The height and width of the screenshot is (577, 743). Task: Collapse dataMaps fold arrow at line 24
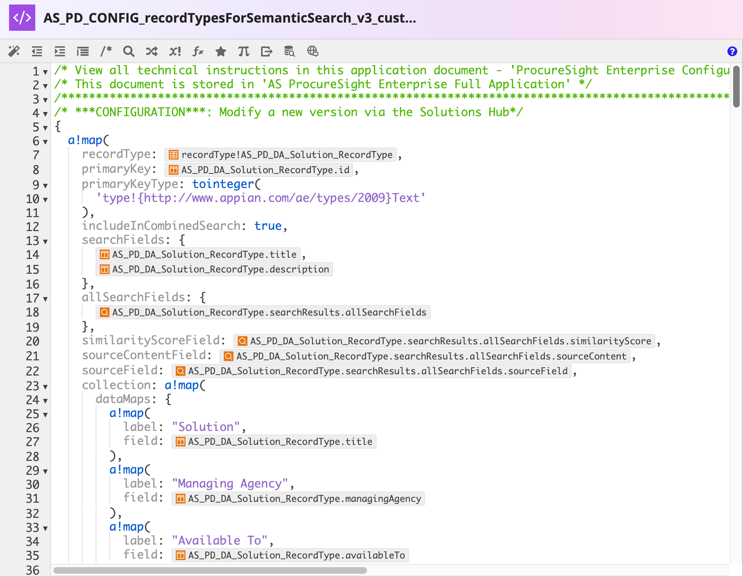(45, 400)
